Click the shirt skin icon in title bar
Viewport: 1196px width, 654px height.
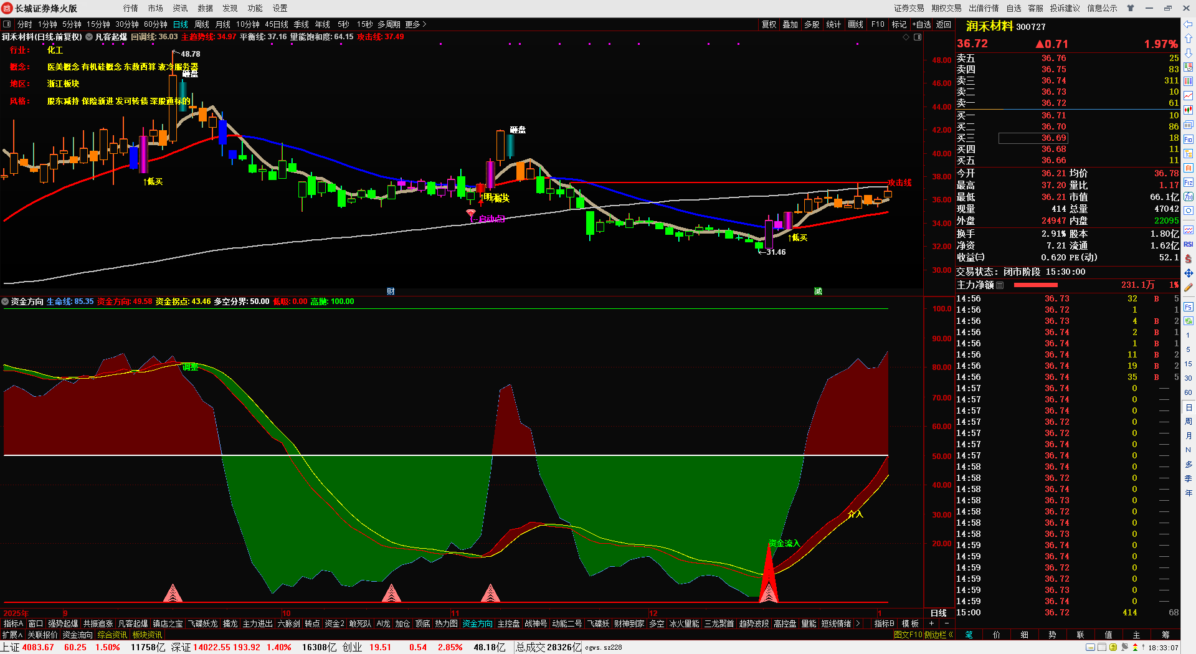pos(1131,8)
